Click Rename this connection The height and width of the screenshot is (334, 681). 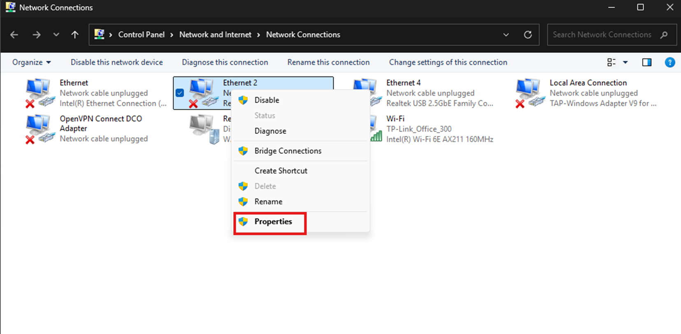point(328,62)
